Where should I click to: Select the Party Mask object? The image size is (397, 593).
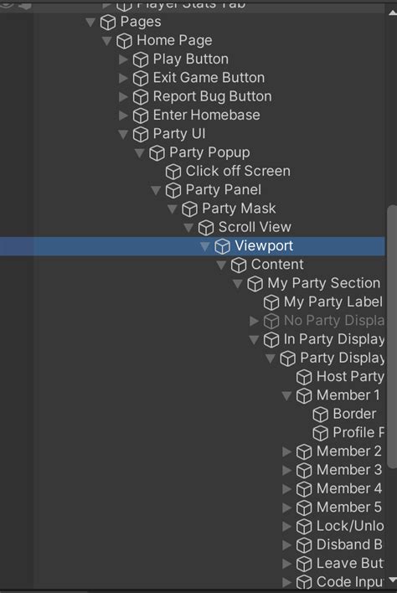[239, 209]
